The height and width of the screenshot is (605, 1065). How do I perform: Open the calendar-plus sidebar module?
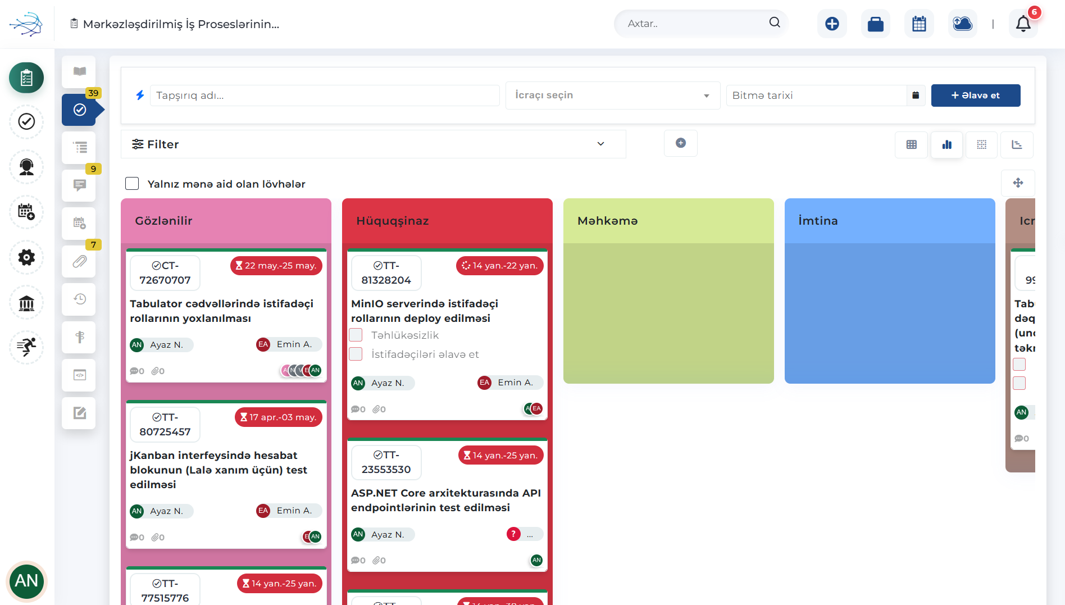click(x=26, y=212)
